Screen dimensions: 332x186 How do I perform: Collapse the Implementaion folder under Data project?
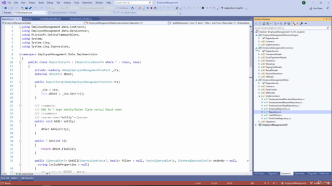tap(259, 96)
